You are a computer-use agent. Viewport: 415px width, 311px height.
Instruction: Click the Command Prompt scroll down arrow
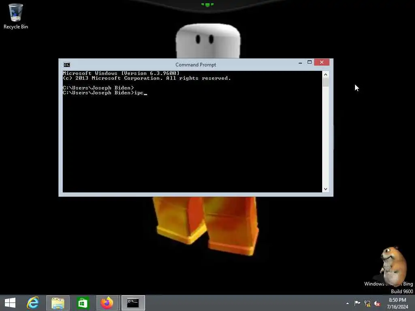click(x=325, y=189)
